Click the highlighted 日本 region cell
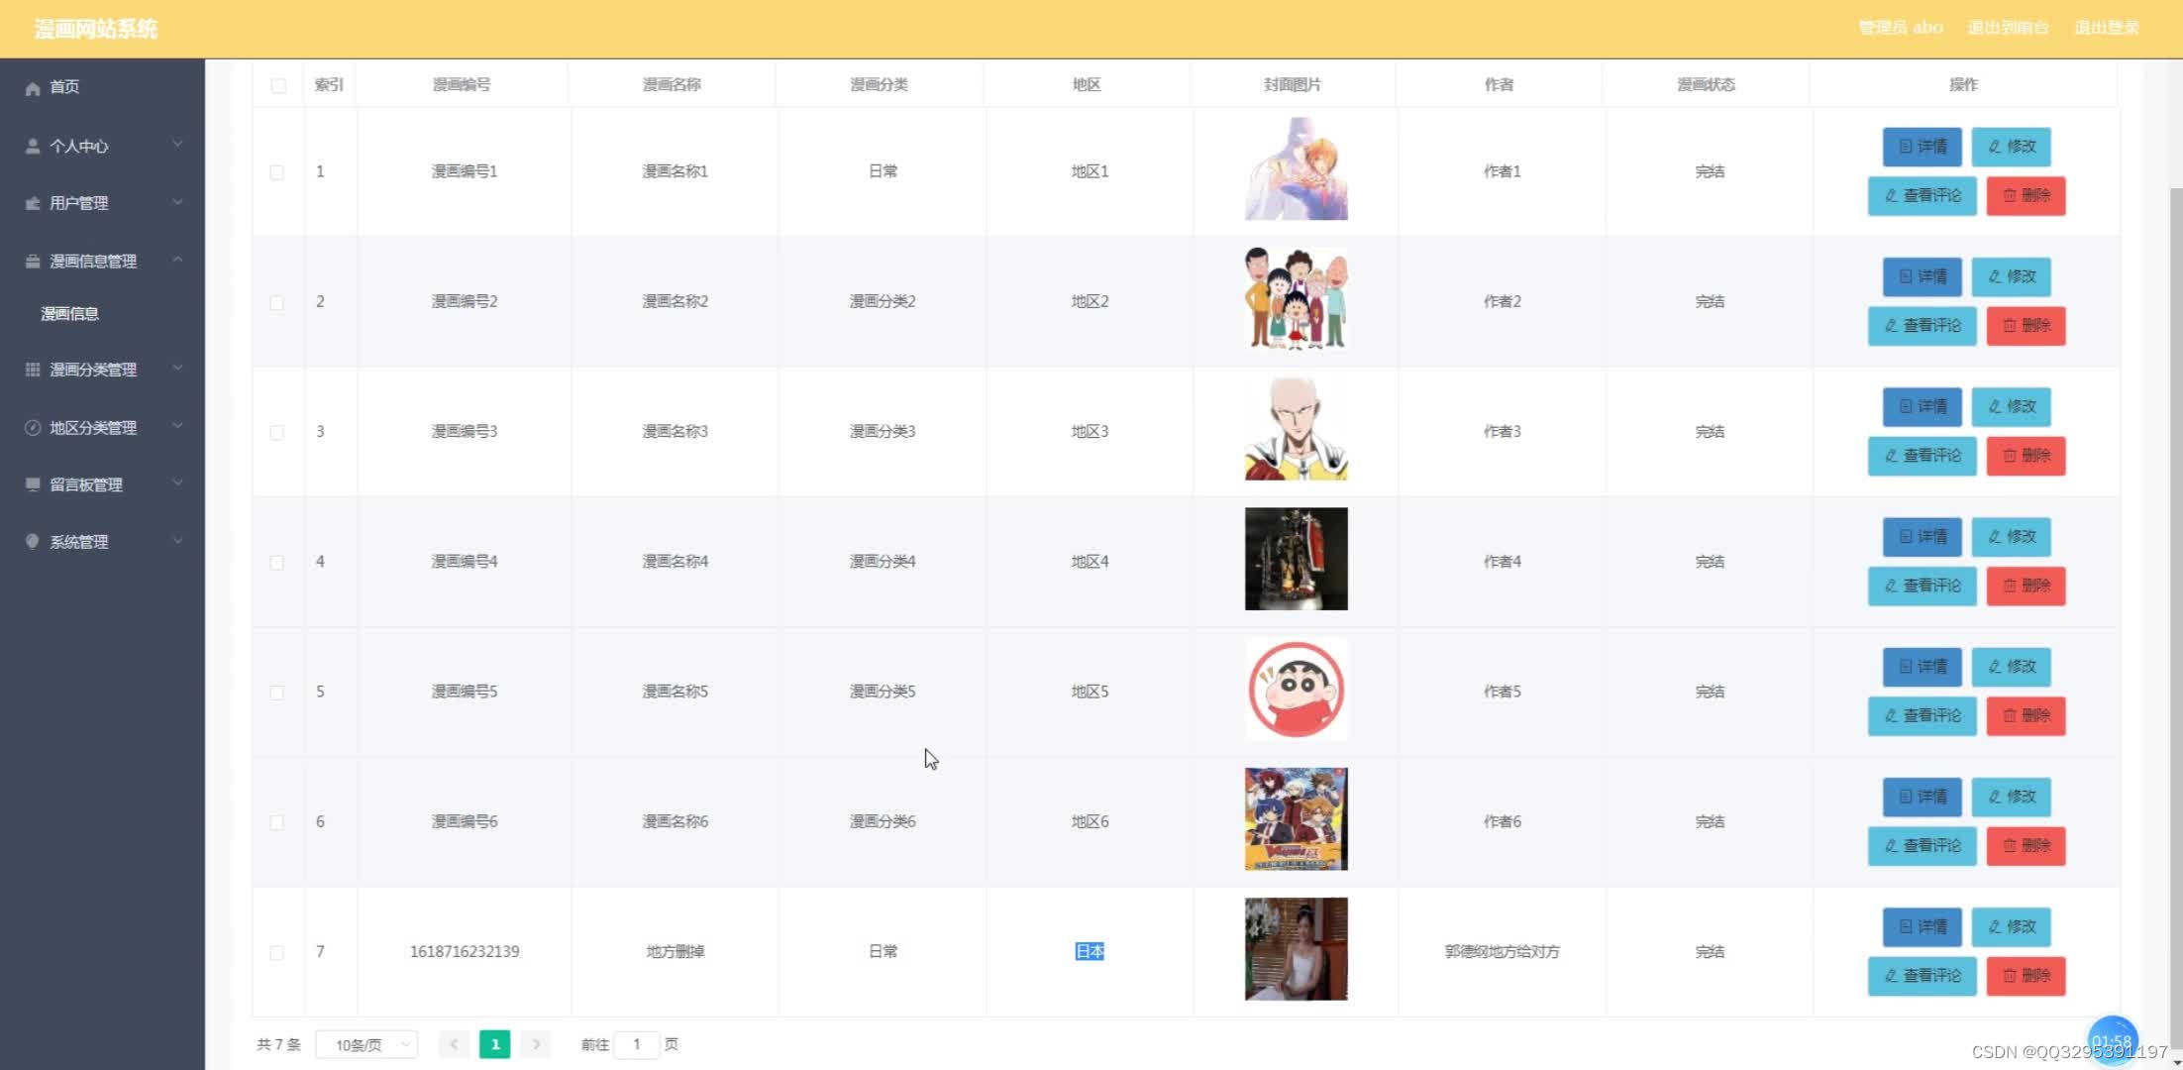 (x=1090, y=952)
